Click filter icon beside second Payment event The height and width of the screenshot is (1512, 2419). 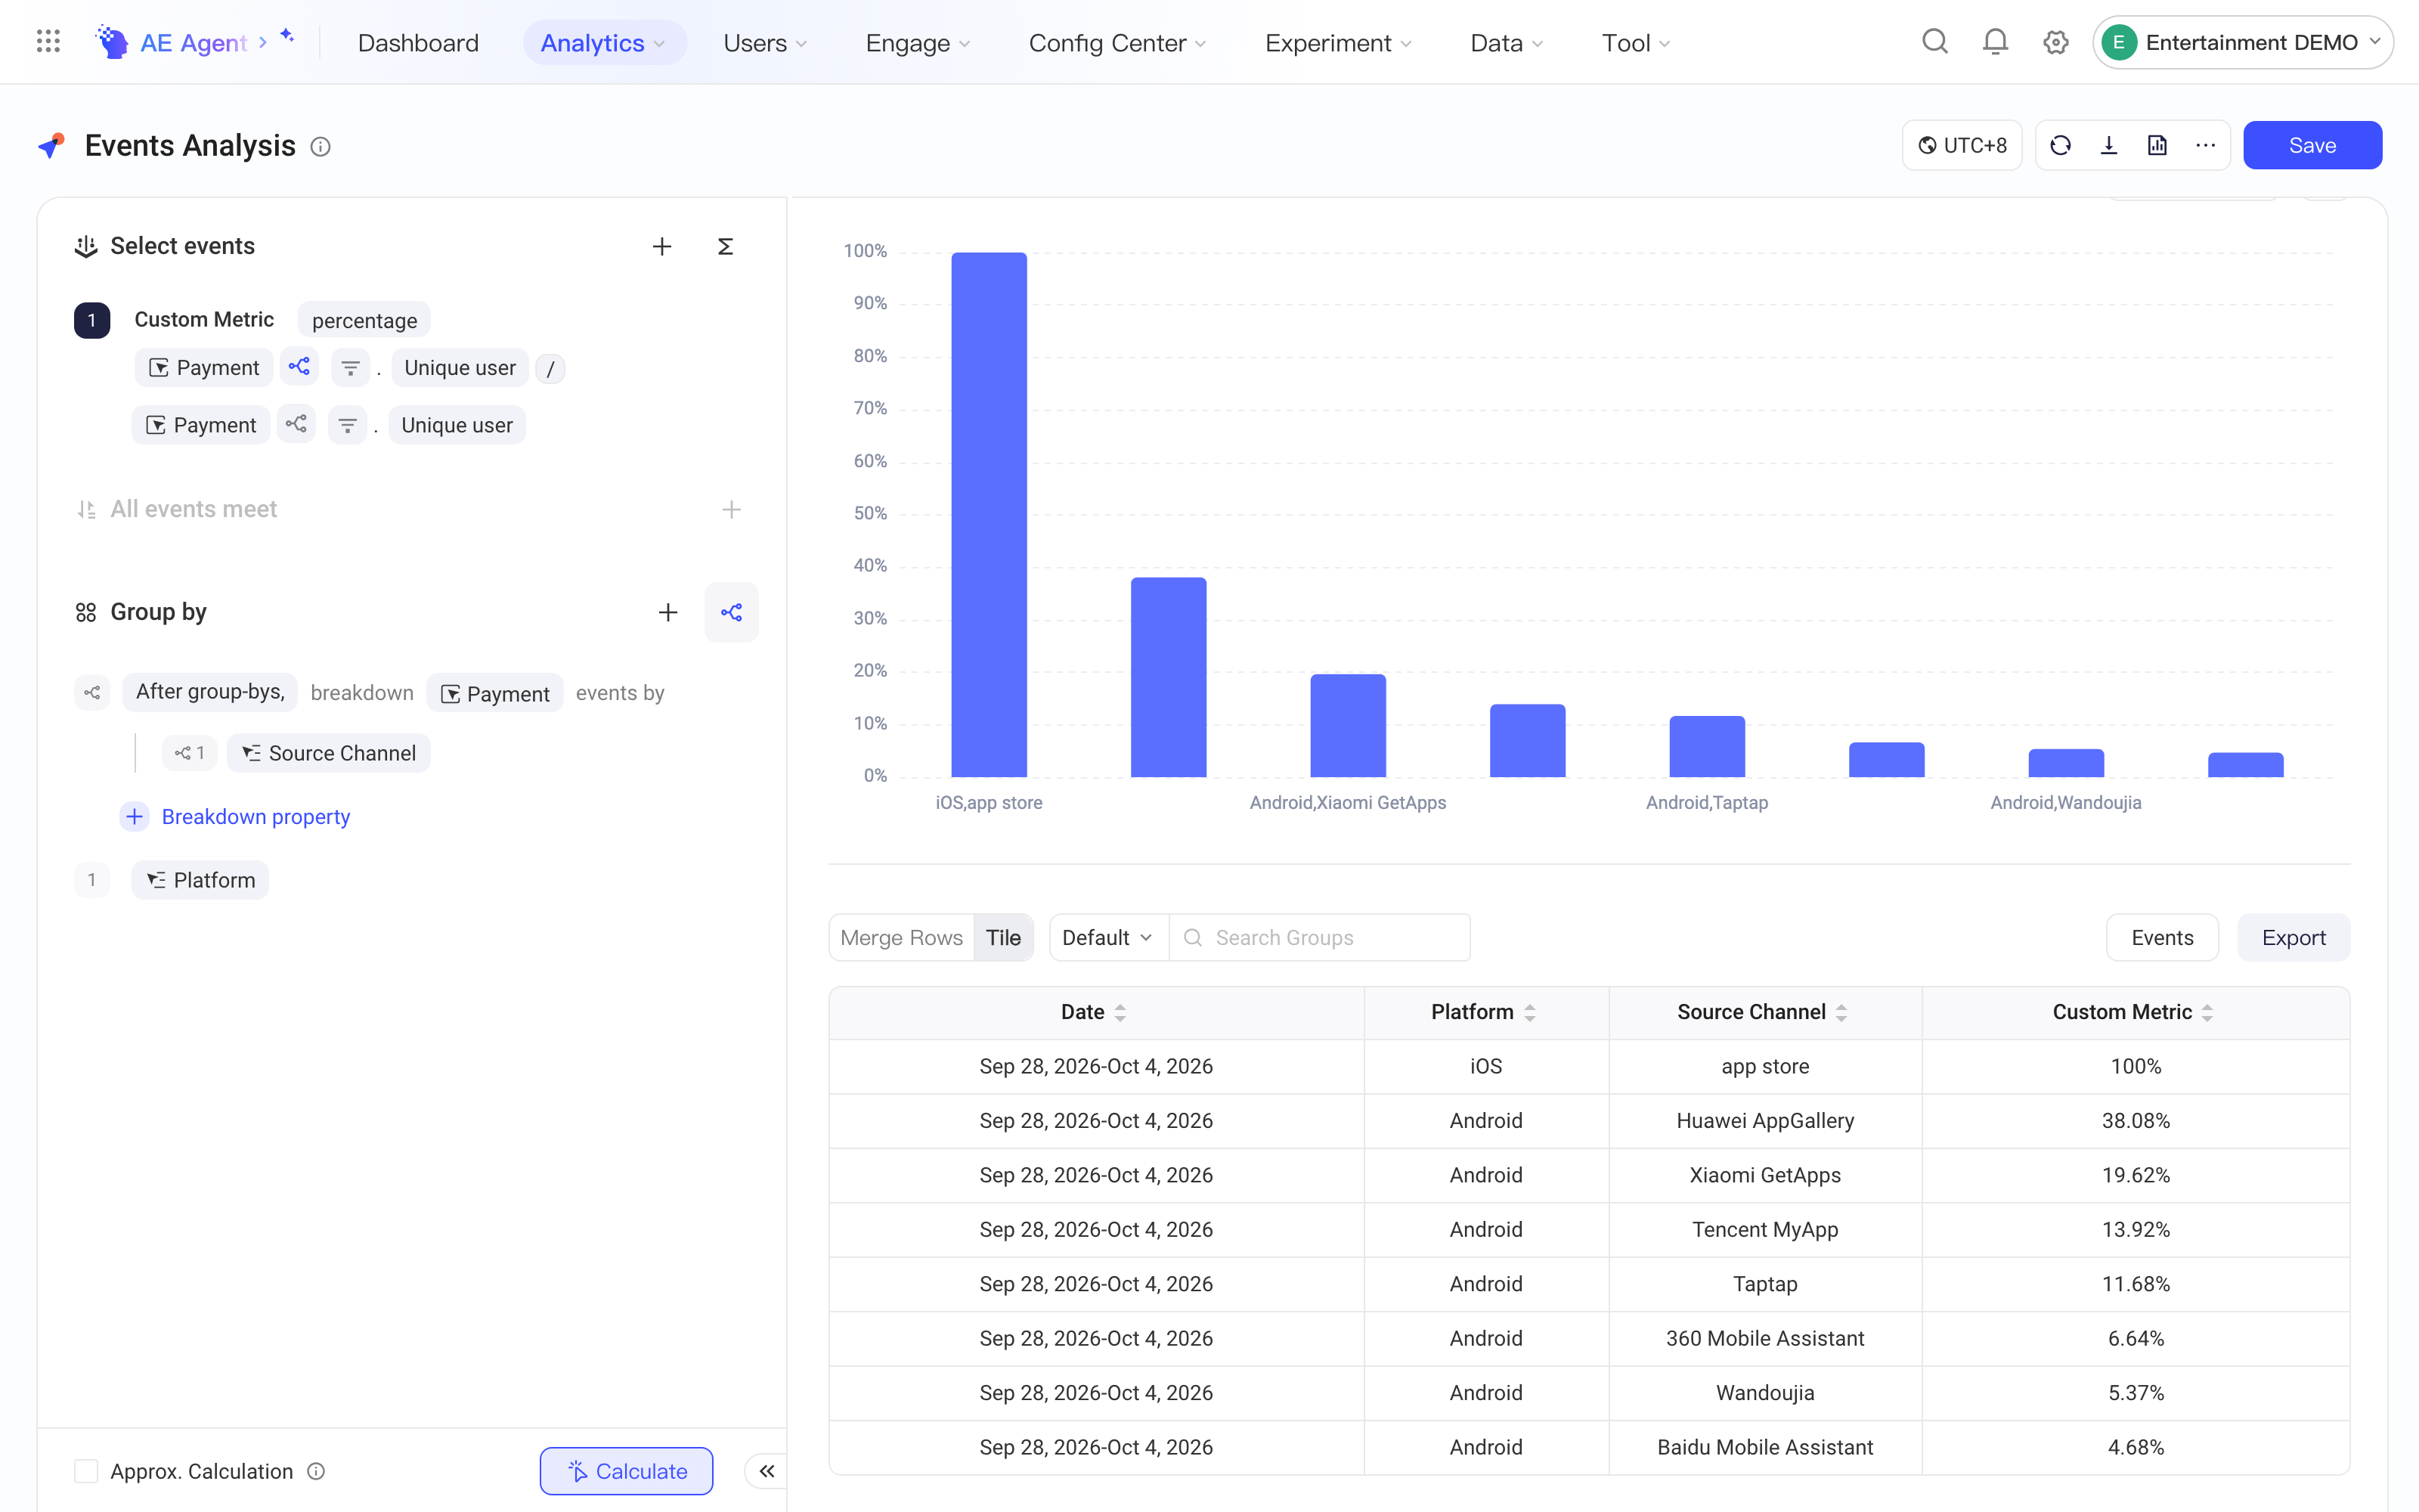pos(348,425)
